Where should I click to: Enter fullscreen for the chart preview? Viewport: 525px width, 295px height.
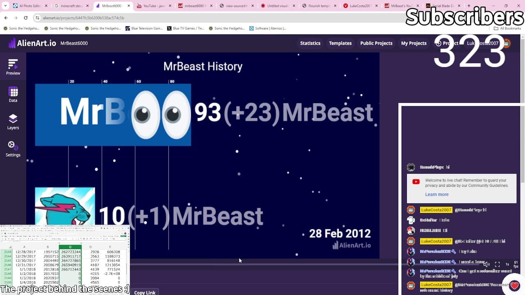[497, 264]
